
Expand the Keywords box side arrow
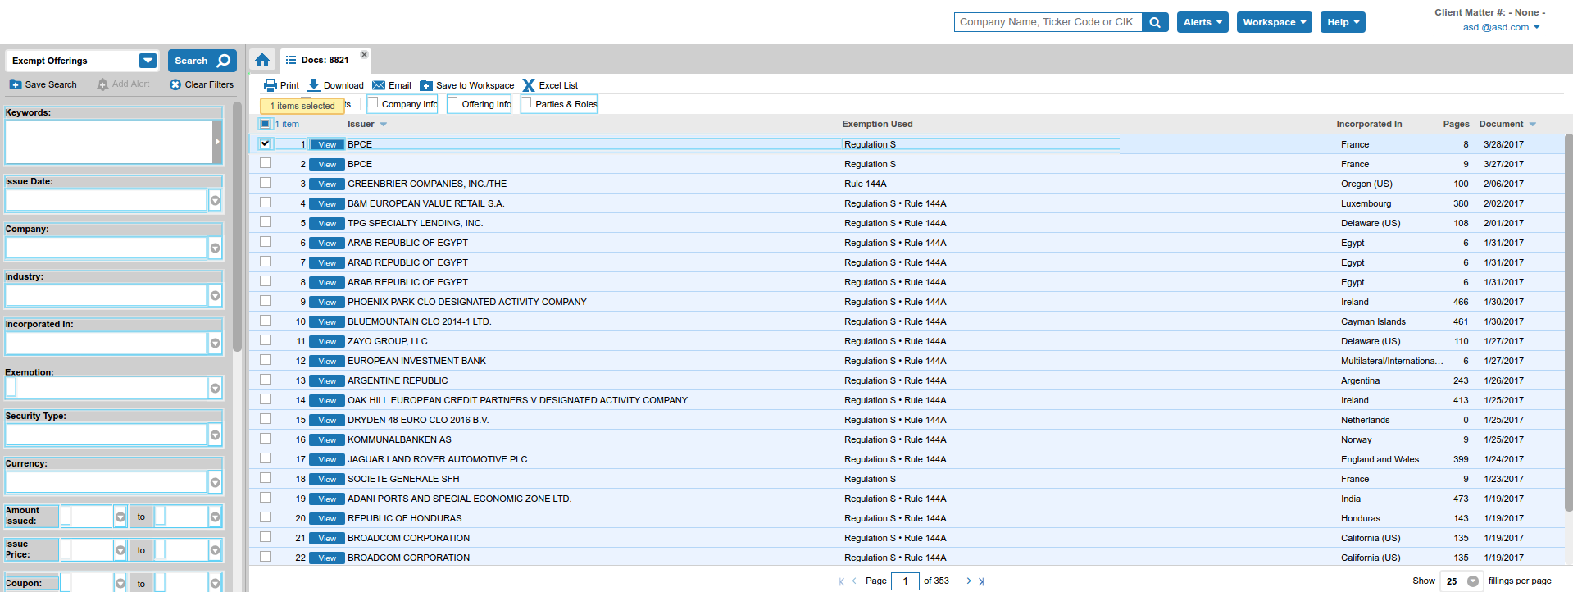pyautogui.click(x=217, y=142)
